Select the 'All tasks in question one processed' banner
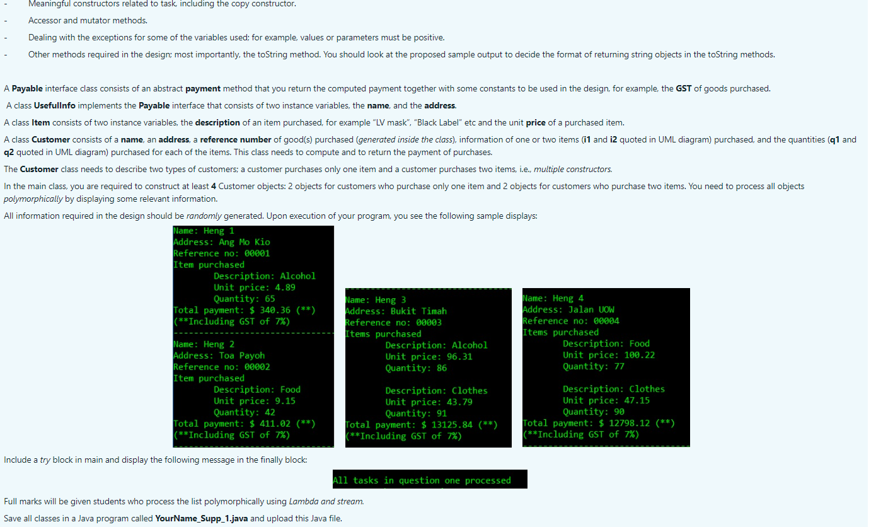 429,479
